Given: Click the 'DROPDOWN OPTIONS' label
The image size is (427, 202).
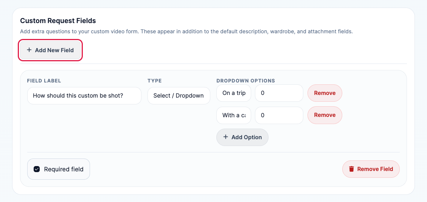Looking at the screenshot, I should tap(245, 81).
